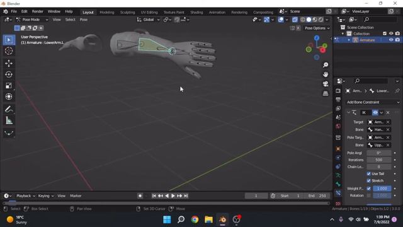Open viewport shading options dropdown arrow

pyautogui.click(x=327, y=20)
